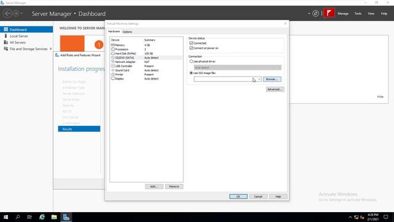This screenshot has height=222, width=394.
Task: Click the NAT summary value
Action: point(147,62)
